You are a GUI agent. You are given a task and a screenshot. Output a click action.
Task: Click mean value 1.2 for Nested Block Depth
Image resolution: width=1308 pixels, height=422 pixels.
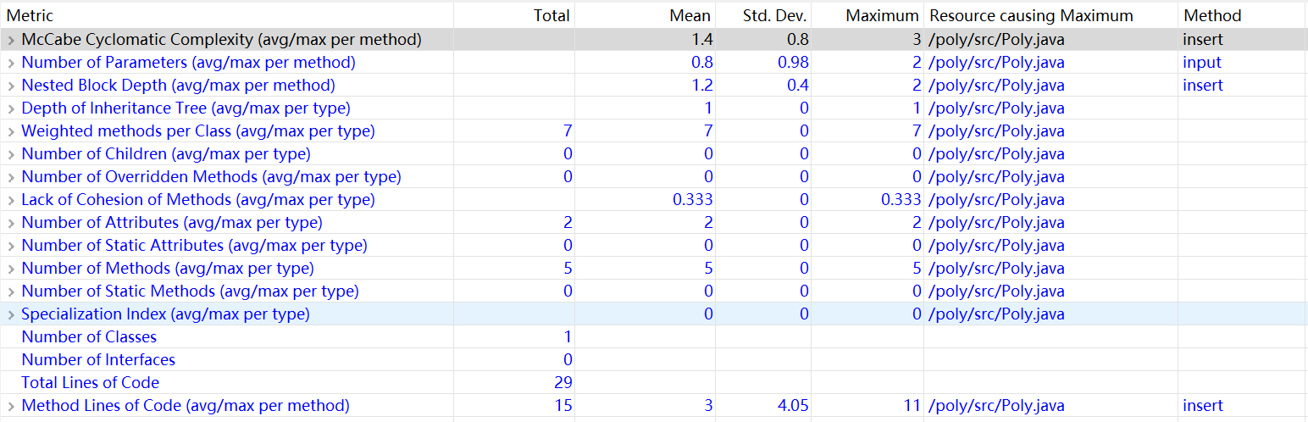point(702,86)
